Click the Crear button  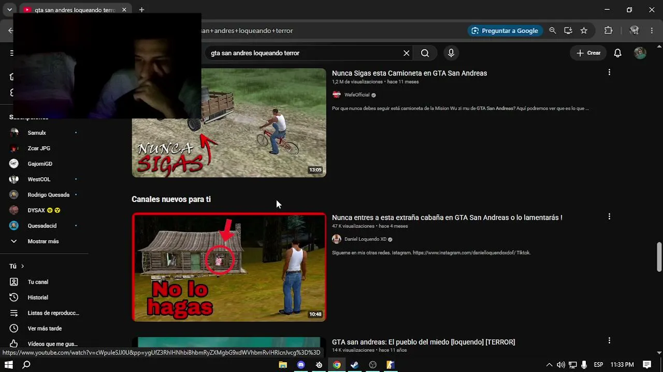click(x=588, y=53)
